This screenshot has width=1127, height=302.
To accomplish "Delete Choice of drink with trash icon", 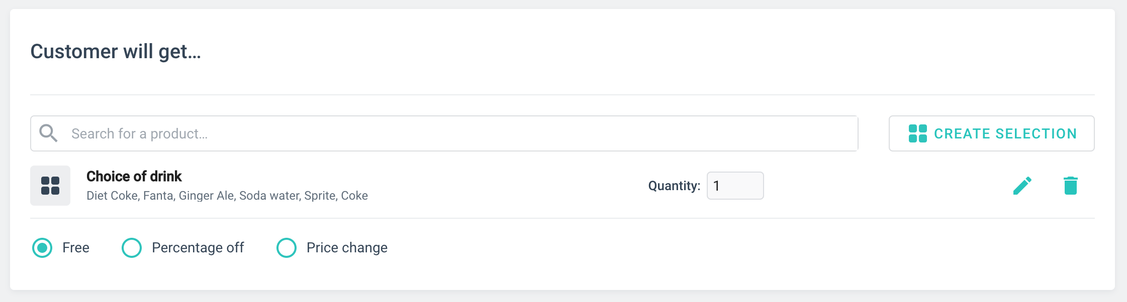I will [x=1070, y=186].
